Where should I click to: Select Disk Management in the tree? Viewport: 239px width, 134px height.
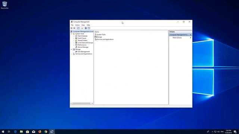84,52
